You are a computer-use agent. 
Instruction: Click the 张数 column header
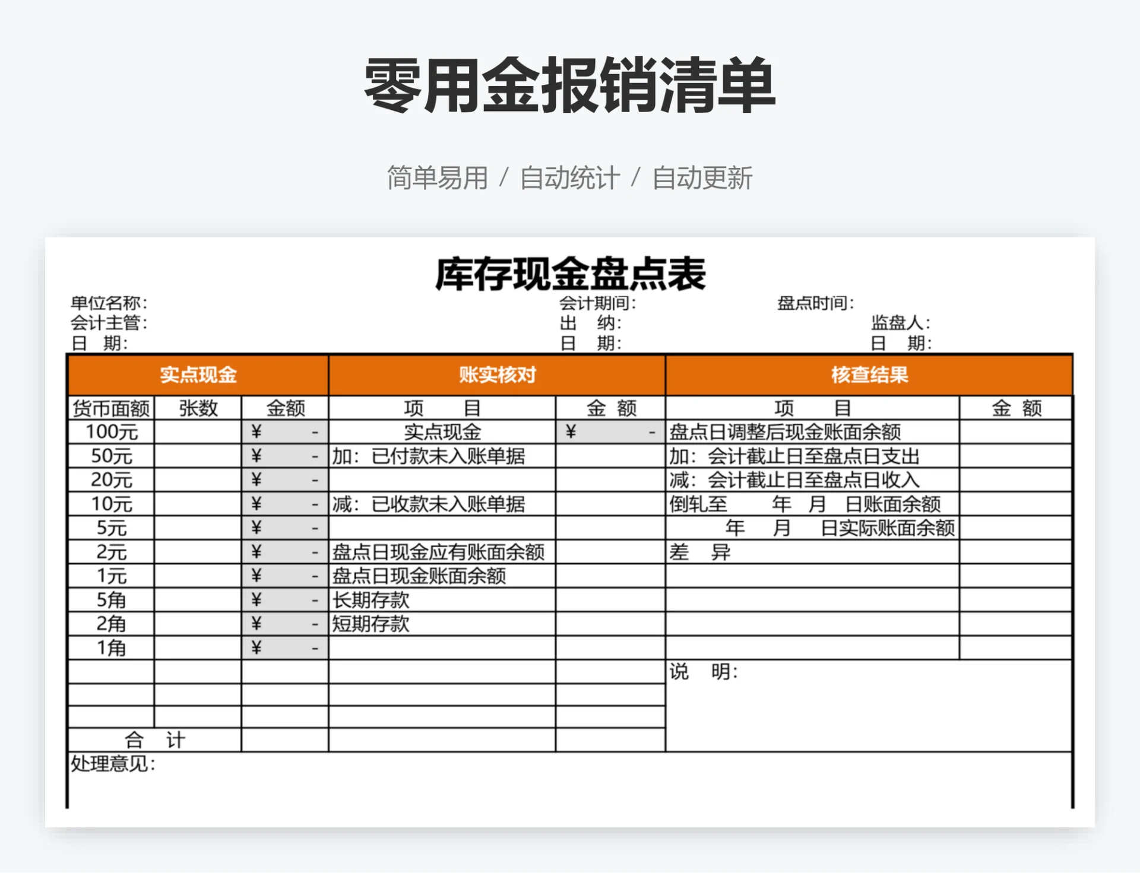(x=196, y=408)
